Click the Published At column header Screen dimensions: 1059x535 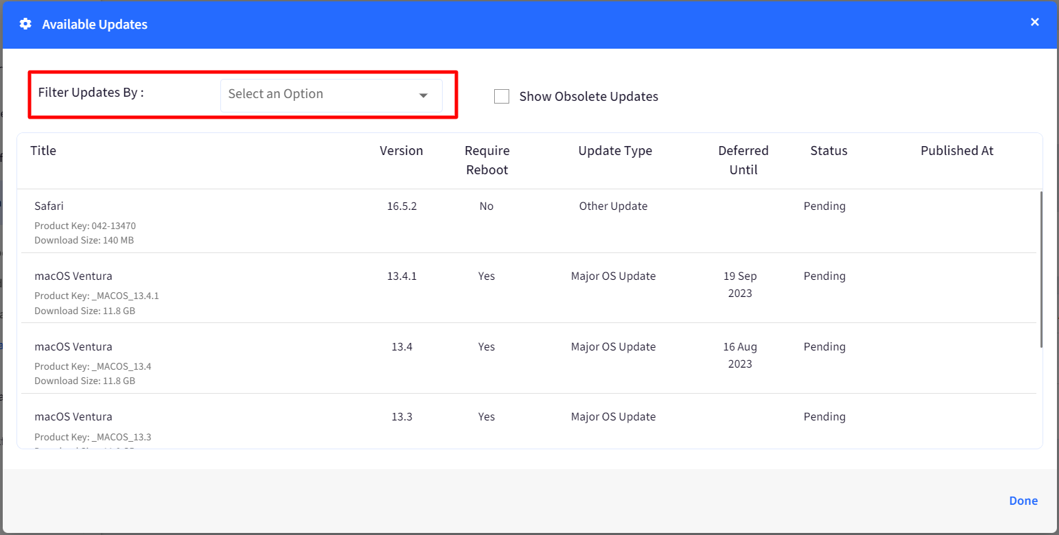click(957, 151)
